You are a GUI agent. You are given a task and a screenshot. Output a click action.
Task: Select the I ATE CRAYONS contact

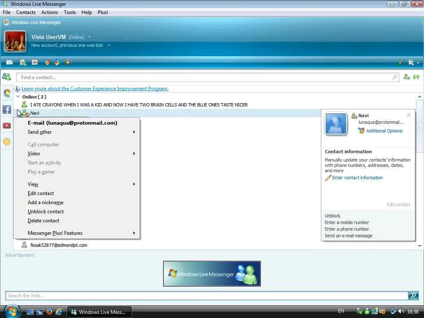click(x=139, y=105)
